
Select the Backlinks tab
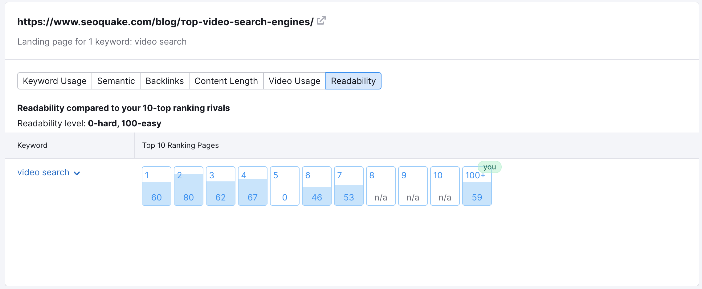(x=165, y=81)
